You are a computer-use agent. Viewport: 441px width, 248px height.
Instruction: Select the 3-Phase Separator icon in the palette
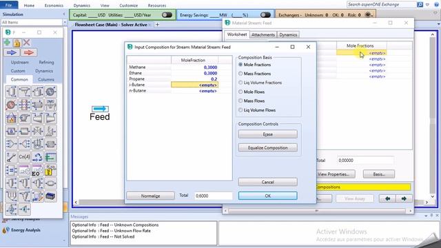[25, 92]
